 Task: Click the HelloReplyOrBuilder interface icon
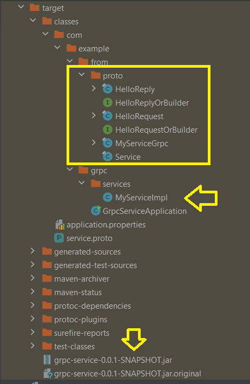pyautogui.click(x=107, y=102)
